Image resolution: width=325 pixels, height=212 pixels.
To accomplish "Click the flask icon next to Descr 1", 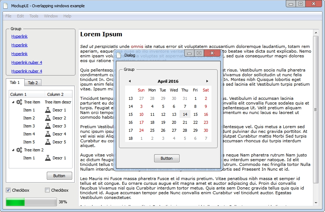I will point(48,110).
